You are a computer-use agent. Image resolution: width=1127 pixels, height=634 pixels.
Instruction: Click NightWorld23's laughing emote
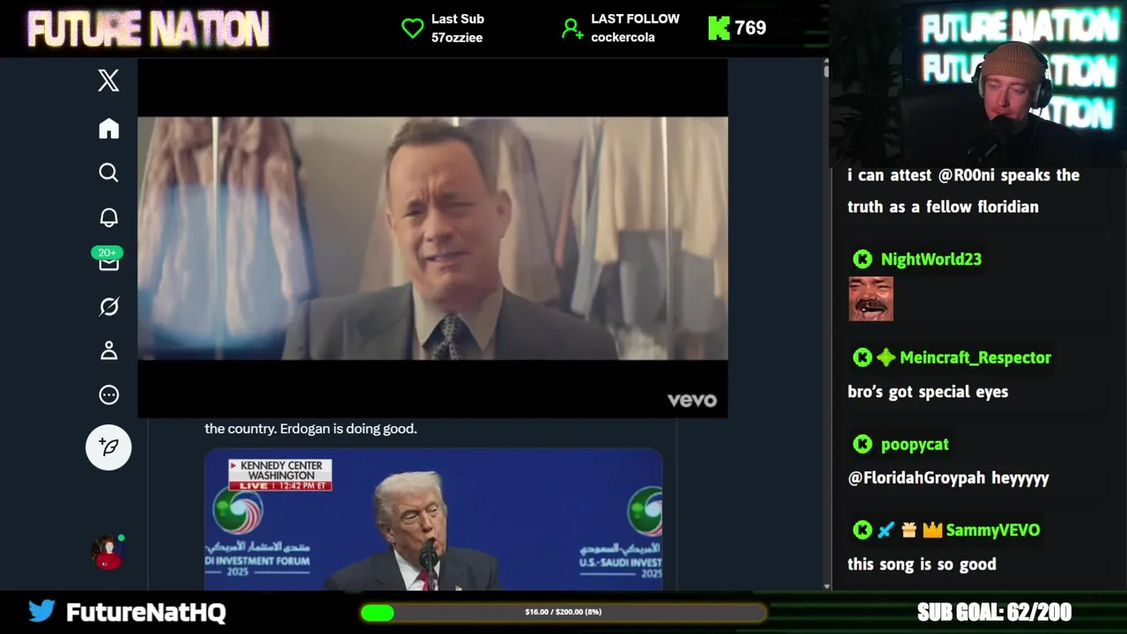[871, 299]
